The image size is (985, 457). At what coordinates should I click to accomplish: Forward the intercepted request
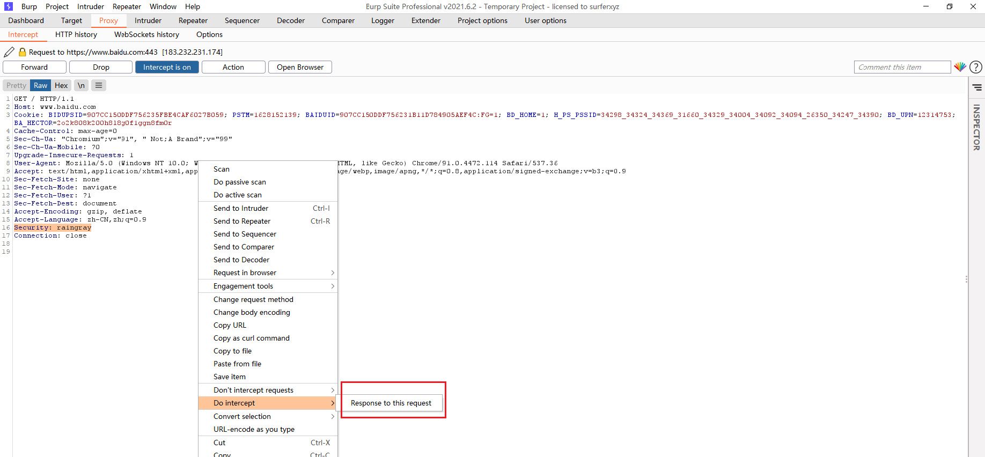point(34,67)
